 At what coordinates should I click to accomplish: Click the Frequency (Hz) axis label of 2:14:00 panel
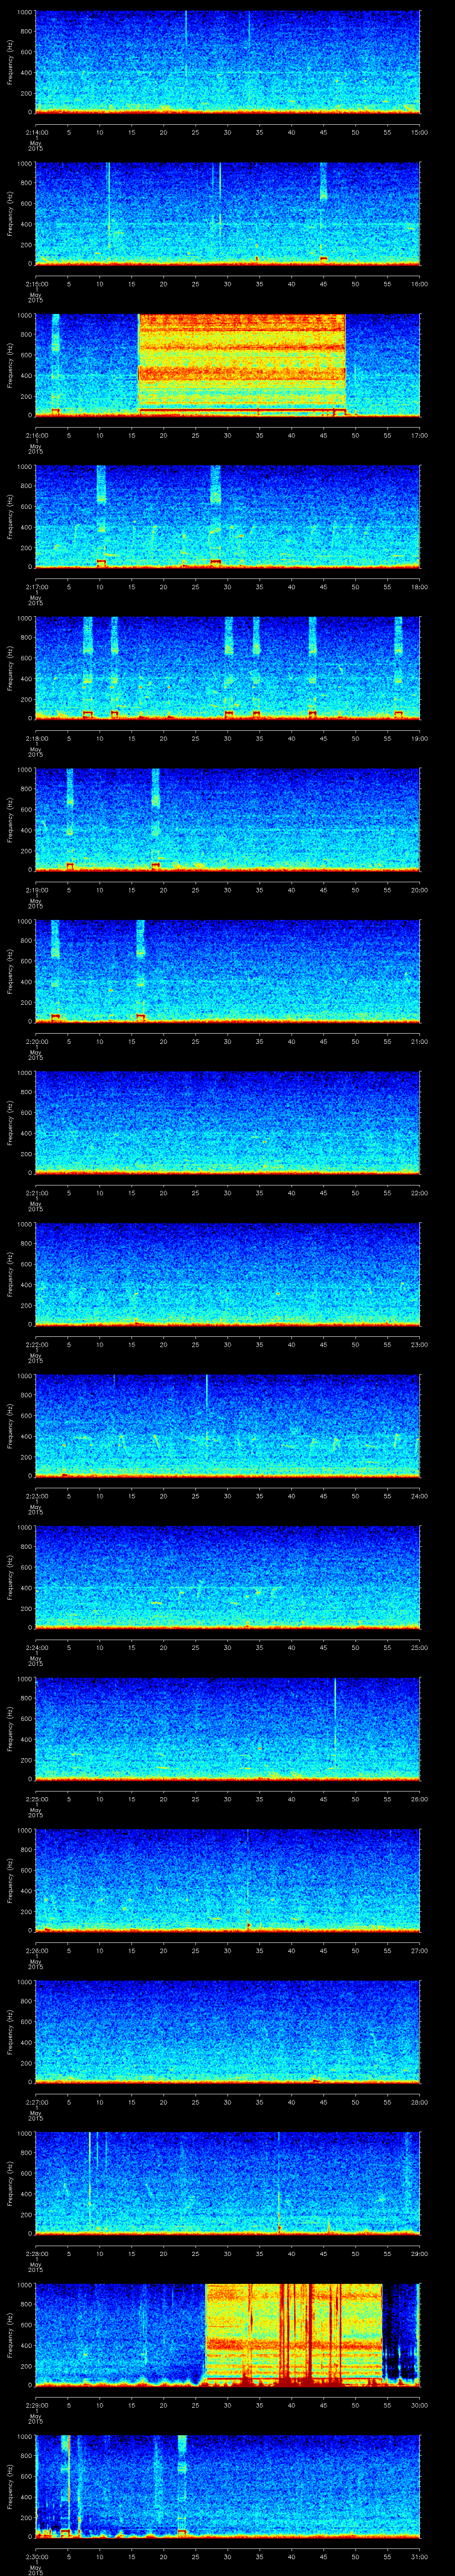(10, 62)
